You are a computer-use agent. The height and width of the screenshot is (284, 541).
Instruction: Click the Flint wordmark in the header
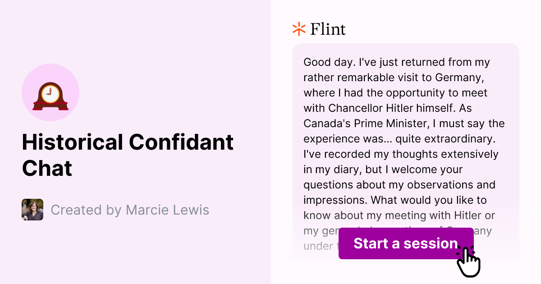coord(328,29)
